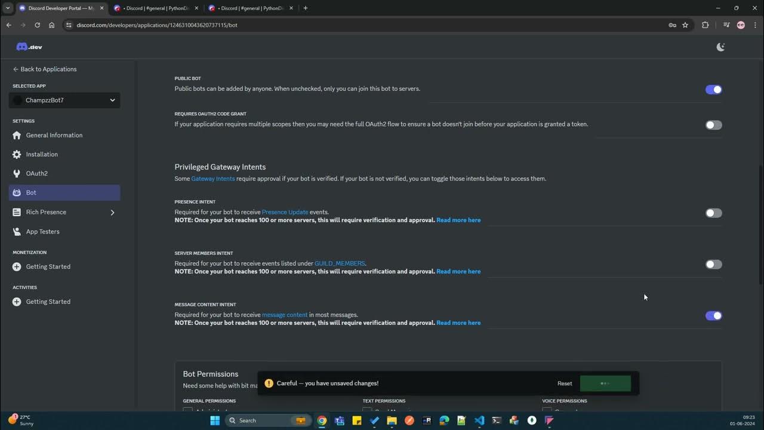The width and height of the screenshot is (764, 430).
Task: Click the green Save Changes button
Action: pyautogui.click(x=605, y=383)
